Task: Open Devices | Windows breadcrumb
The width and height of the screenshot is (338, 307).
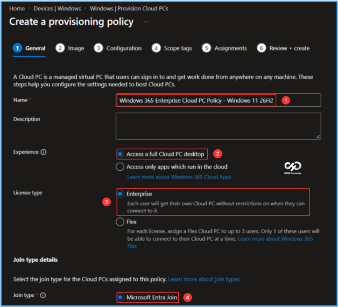Action: tap(57, 8)
